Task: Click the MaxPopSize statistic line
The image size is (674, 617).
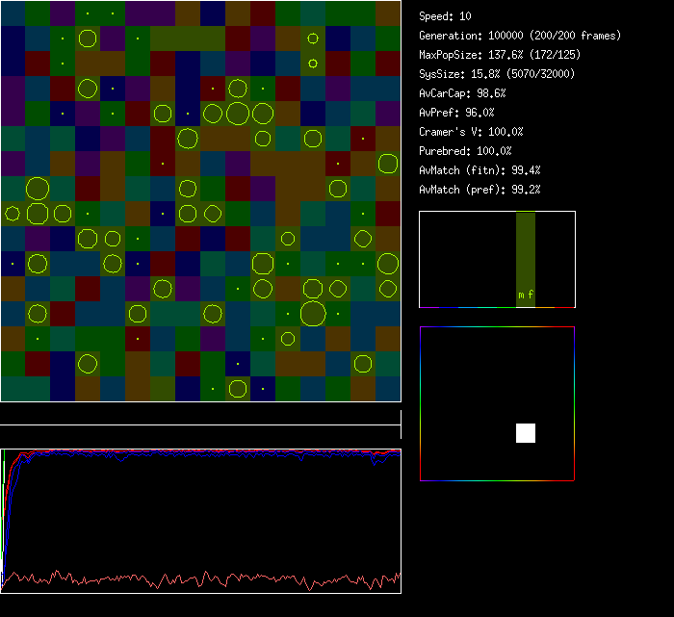Action: [500, 55]
